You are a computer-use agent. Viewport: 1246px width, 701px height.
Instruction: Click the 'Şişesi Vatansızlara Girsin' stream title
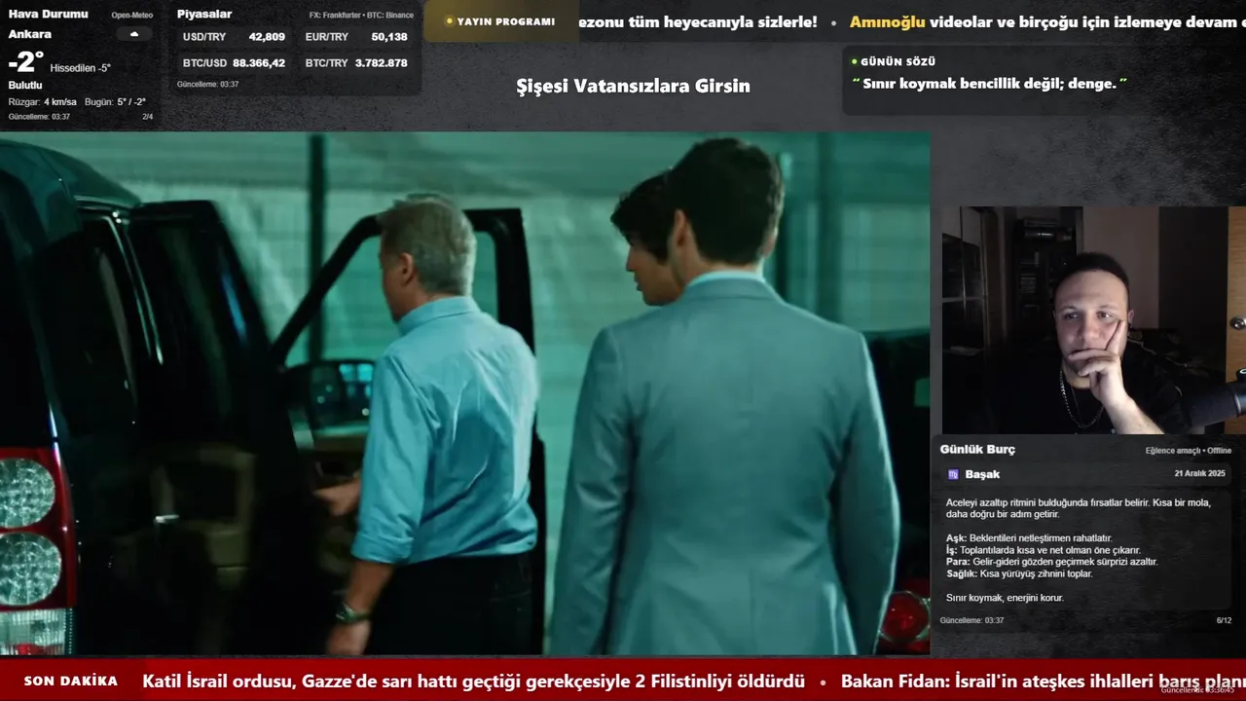click(x=633, y=86)
